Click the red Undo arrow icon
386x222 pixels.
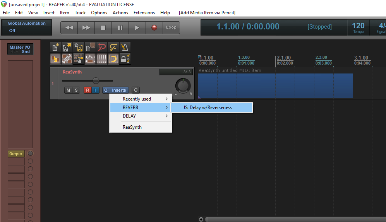pyautogui.click(x=102, y=47)
